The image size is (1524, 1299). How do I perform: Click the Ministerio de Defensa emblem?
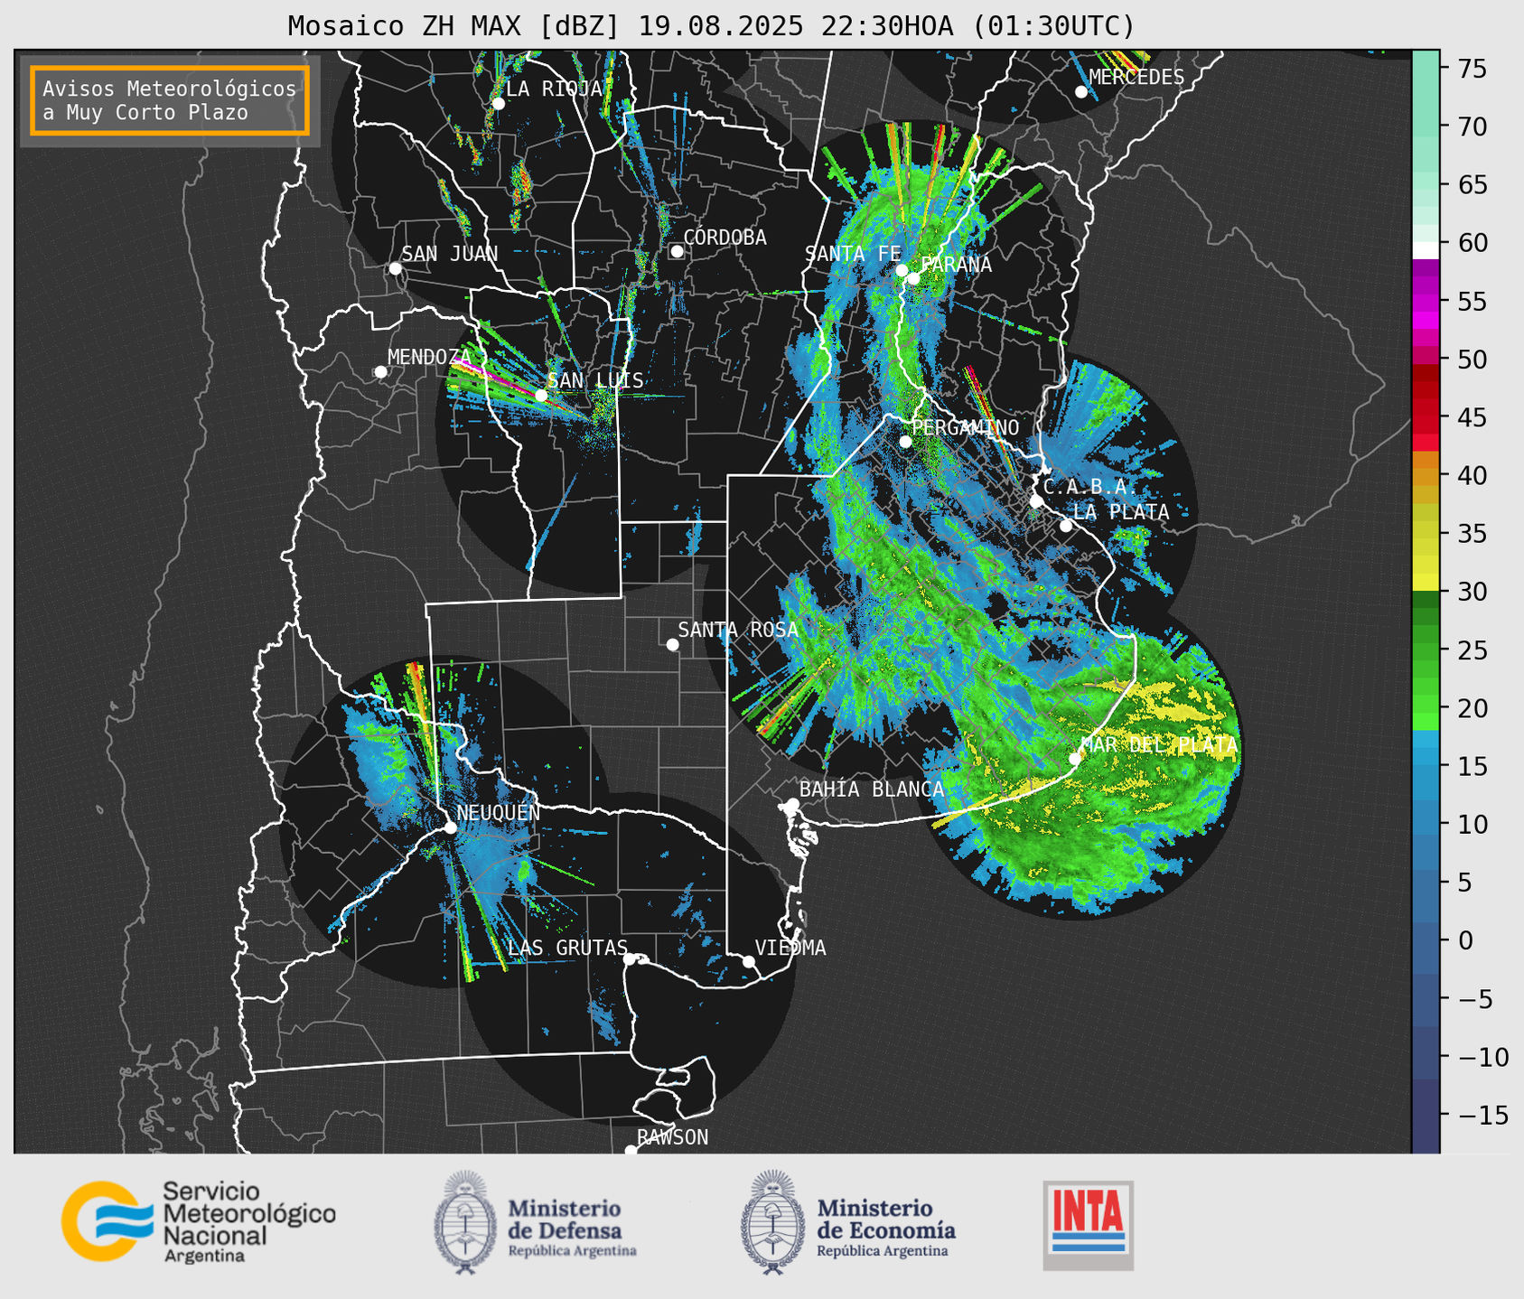pyautogui.click(x=464, y=1222)
